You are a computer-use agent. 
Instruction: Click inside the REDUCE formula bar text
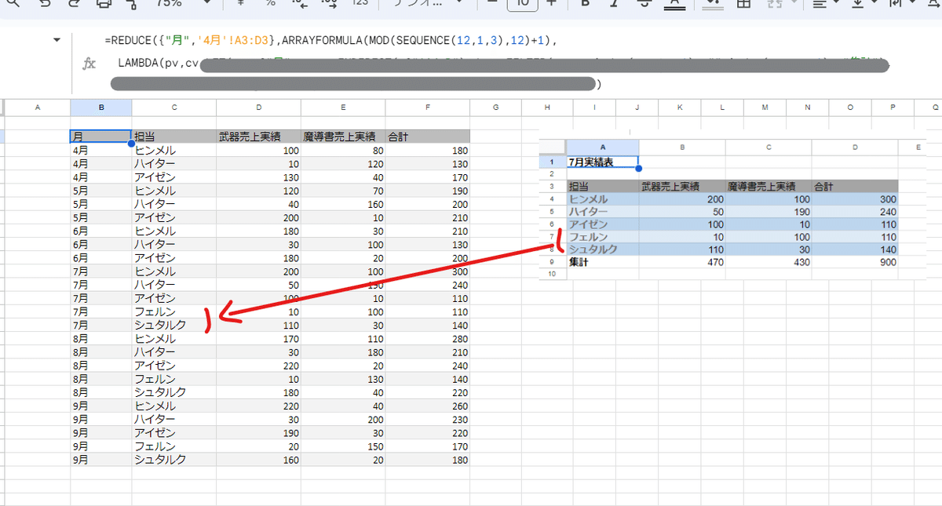point(330,39)
